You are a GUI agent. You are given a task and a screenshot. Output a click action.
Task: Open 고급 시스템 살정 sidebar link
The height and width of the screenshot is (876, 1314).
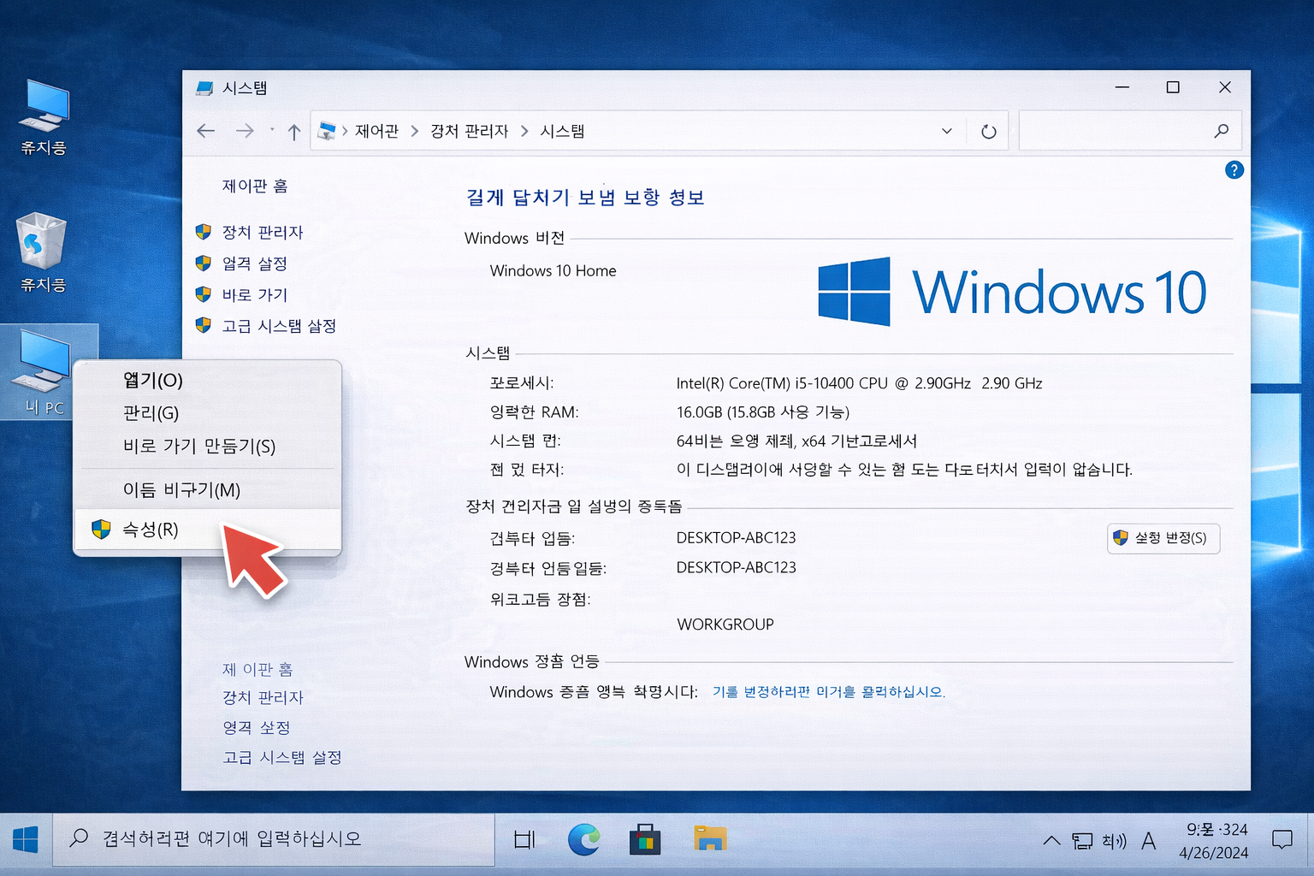point(279,326)
